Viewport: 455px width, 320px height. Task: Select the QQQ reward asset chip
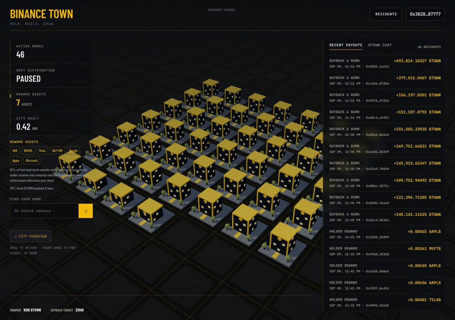[15, 151]
